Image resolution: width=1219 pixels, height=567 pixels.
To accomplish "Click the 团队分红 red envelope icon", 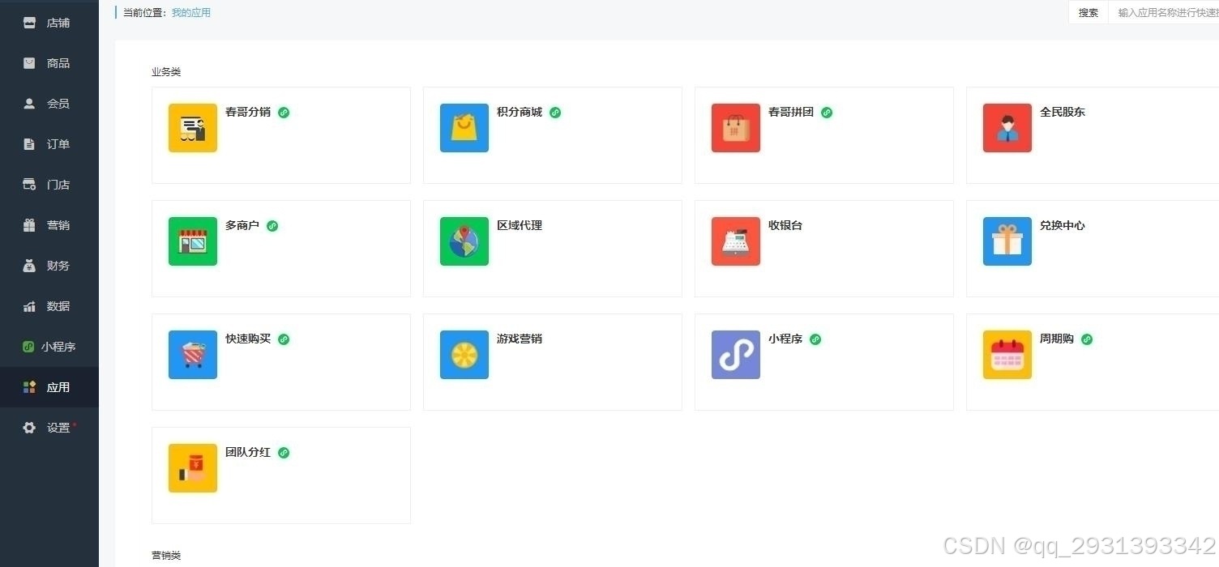I will pos(193,468).
